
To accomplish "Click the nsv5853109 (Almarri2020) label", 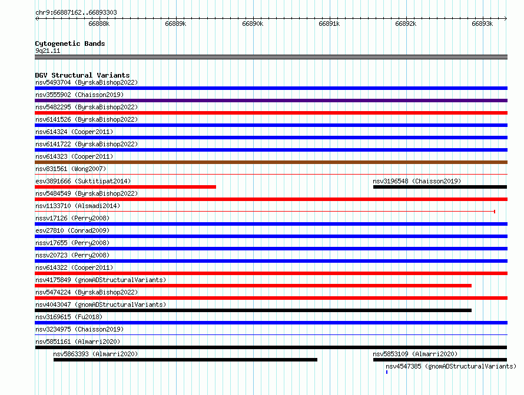I will coord(415,354).
